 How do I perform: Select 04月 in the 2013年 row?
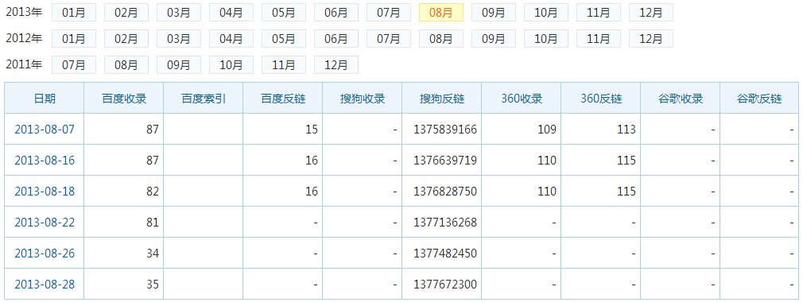[x=231, y=12]
